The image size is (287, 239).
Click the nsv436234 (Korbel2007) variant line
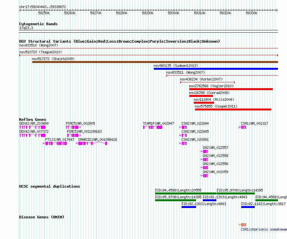[207, 82]
